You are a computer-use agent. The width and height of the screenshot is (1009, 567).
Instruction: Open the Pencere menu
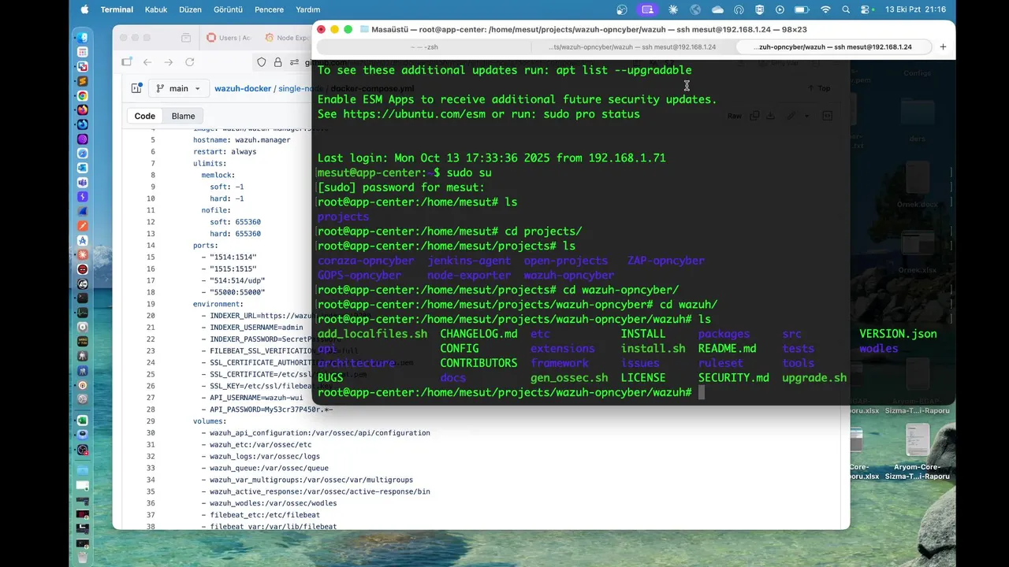pos(269,9)
